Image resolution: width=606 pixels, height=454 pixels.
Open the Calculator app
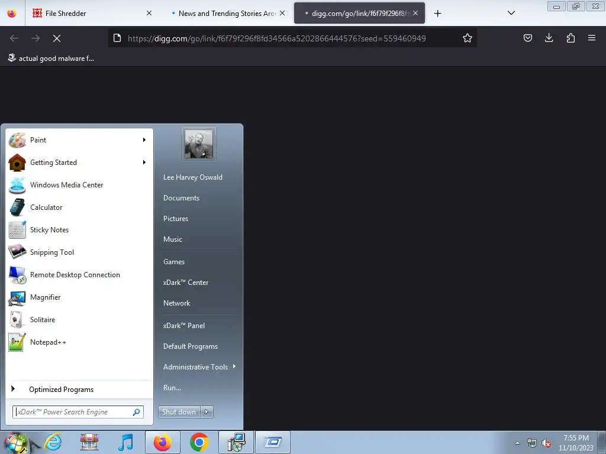(x=79, y=207)
